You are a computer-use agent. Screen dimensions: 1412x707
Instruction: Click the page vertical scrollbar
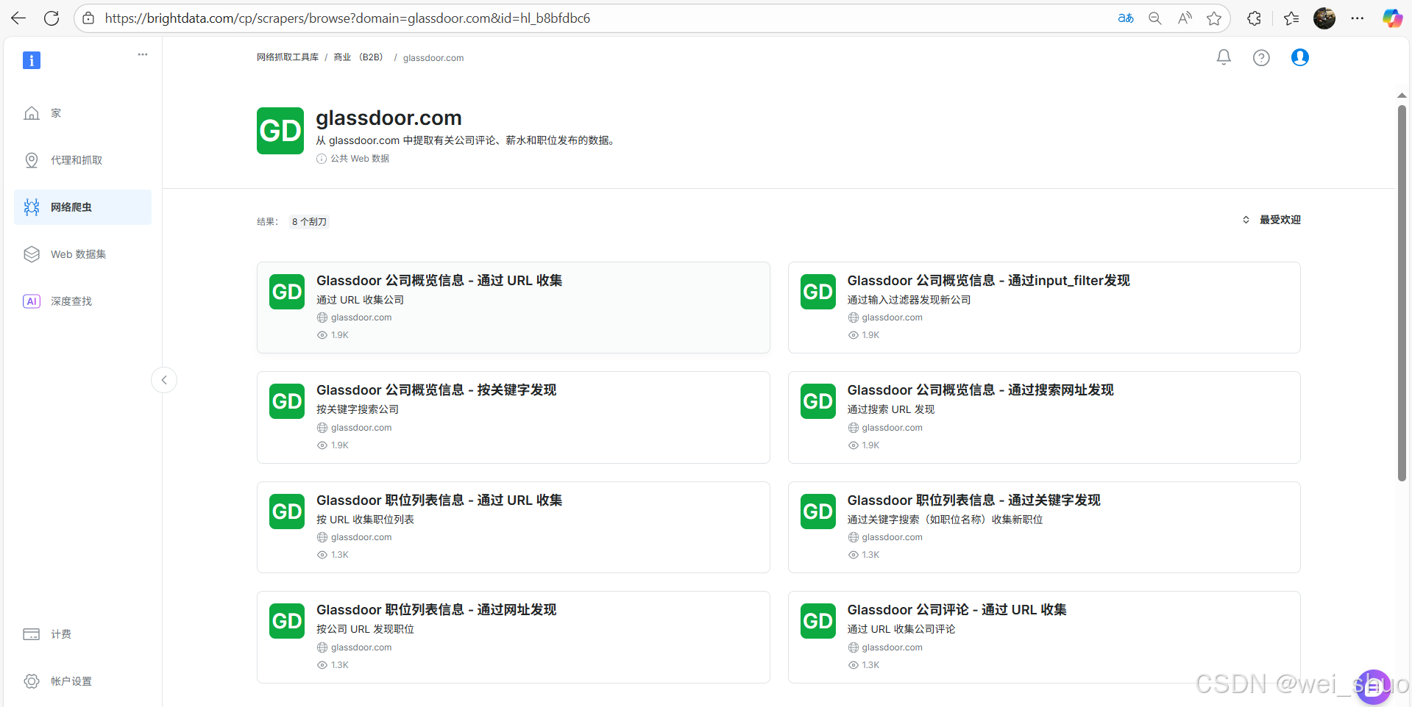[x=1402, y=294]
